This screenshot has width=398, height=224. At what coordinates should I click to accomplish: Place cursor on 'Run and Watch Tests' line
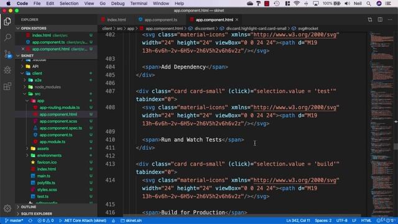pyautogui.click(x=193, y=139)
